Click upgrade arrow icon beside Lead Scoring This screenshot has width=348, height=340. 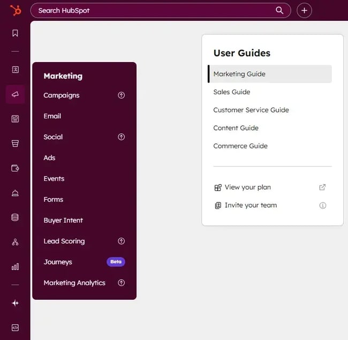(x=121, y=241)
